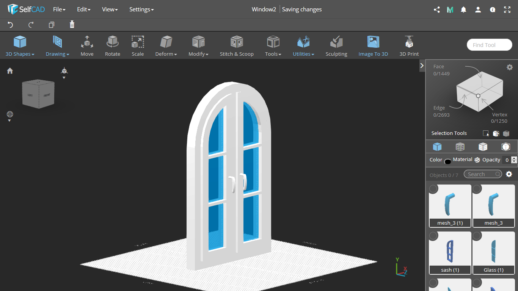Open the objects list settings gear
The image size is (518, 291).
point(509,174)
